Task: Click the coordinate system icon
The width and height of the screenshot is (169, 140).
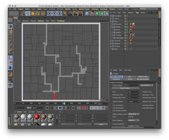Action: [x=65, y=14]
